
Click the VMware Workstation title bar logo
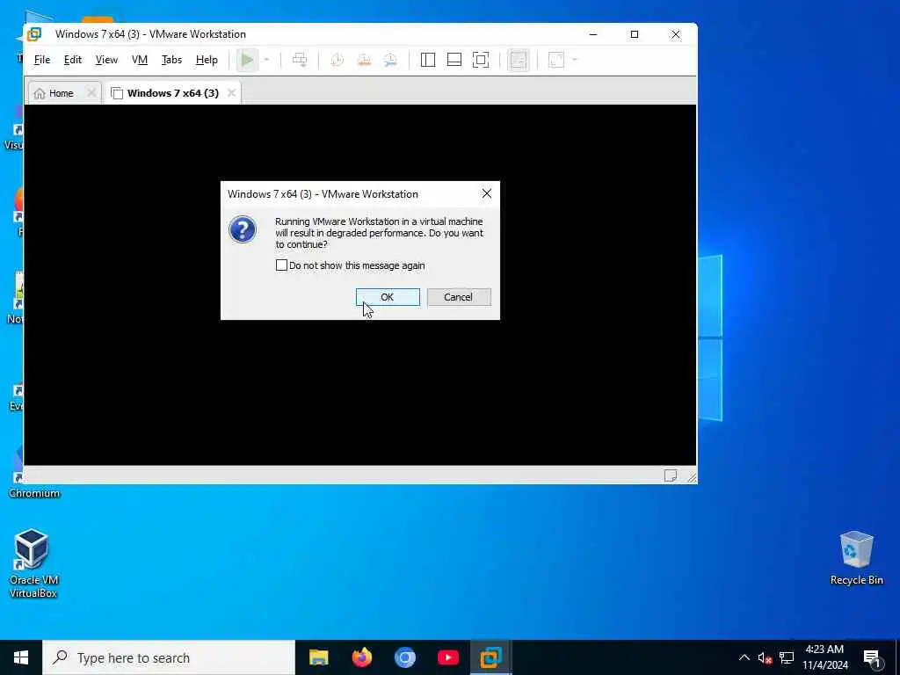[34, 34]
